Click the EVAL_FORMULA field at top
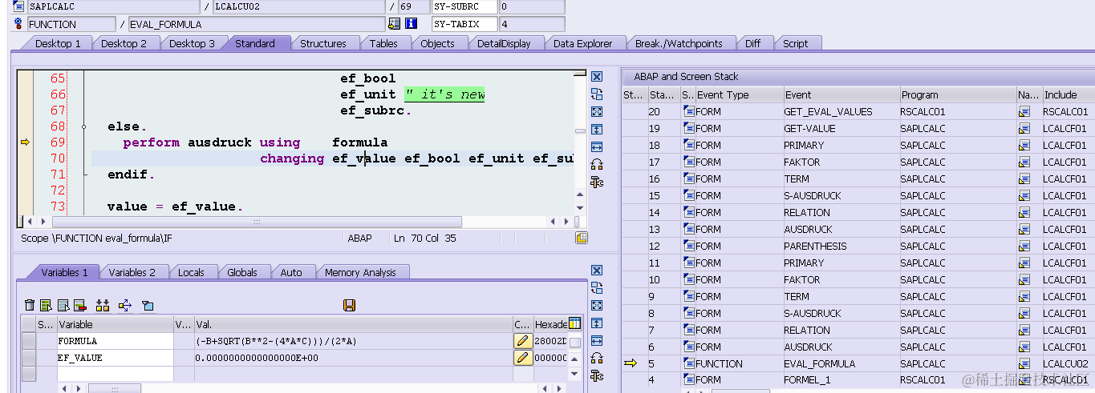 point(256,24)
